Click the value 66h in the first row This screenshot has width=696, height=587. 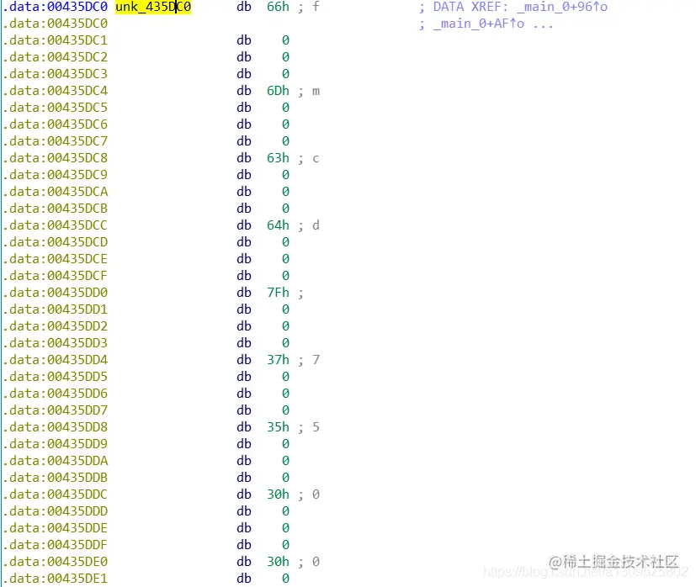coord(278,7)
